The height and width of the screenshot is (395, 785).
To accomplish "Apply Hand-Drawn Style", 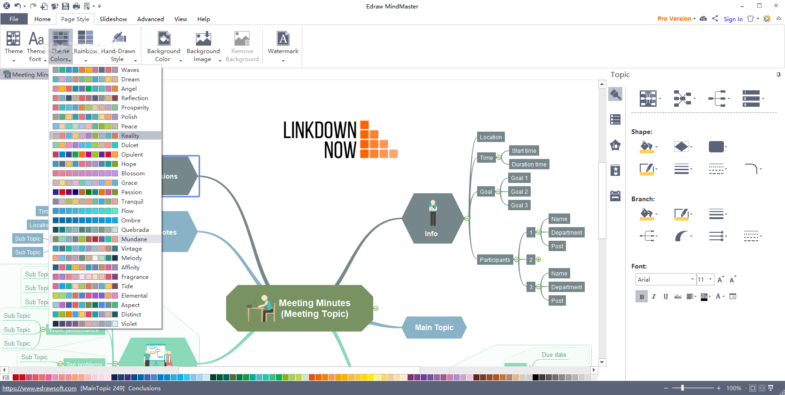I will point(118,46).
